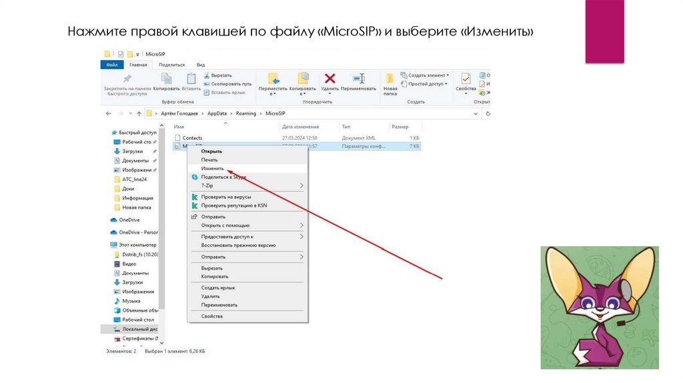The image size is (683, 383).
Task: Click the Музыка note icon in the sidebar
Action: 117,301
